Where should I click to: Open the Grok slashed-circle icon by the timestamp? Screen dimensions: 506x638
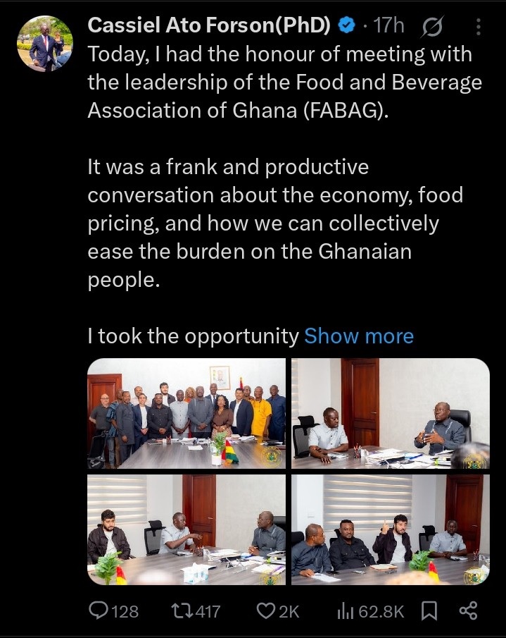pyautogui.click(x=432, y=27)
